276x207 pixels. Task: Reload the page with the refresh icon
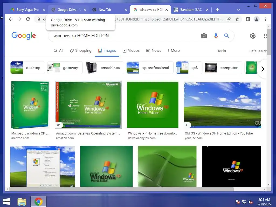tap(28, 19)
